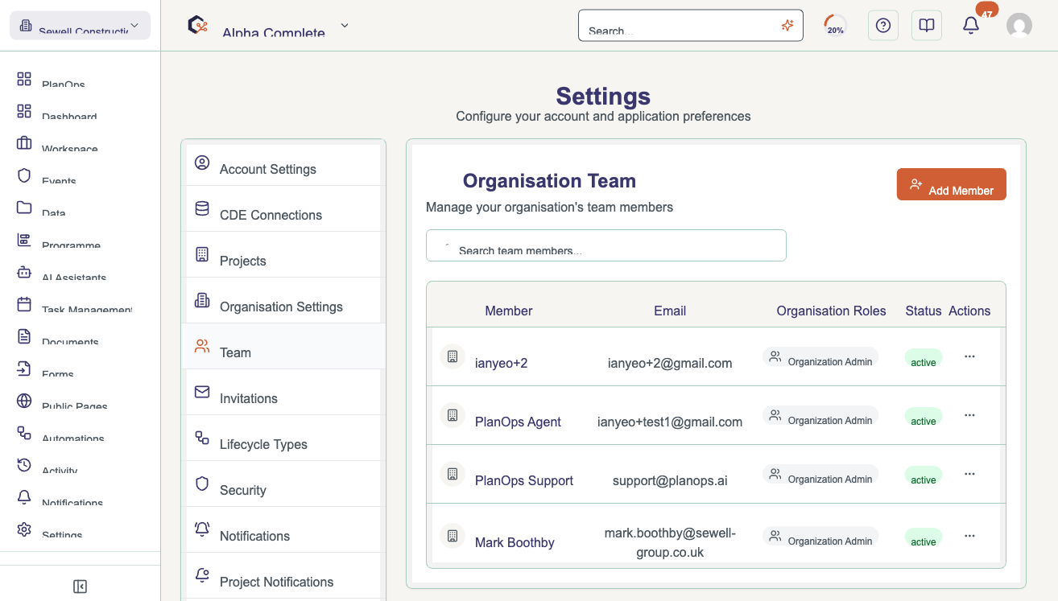Open sidebar Settings gear icon
Image resolution: width=1058 pixels, height=601 pixels.
[24, 529]
